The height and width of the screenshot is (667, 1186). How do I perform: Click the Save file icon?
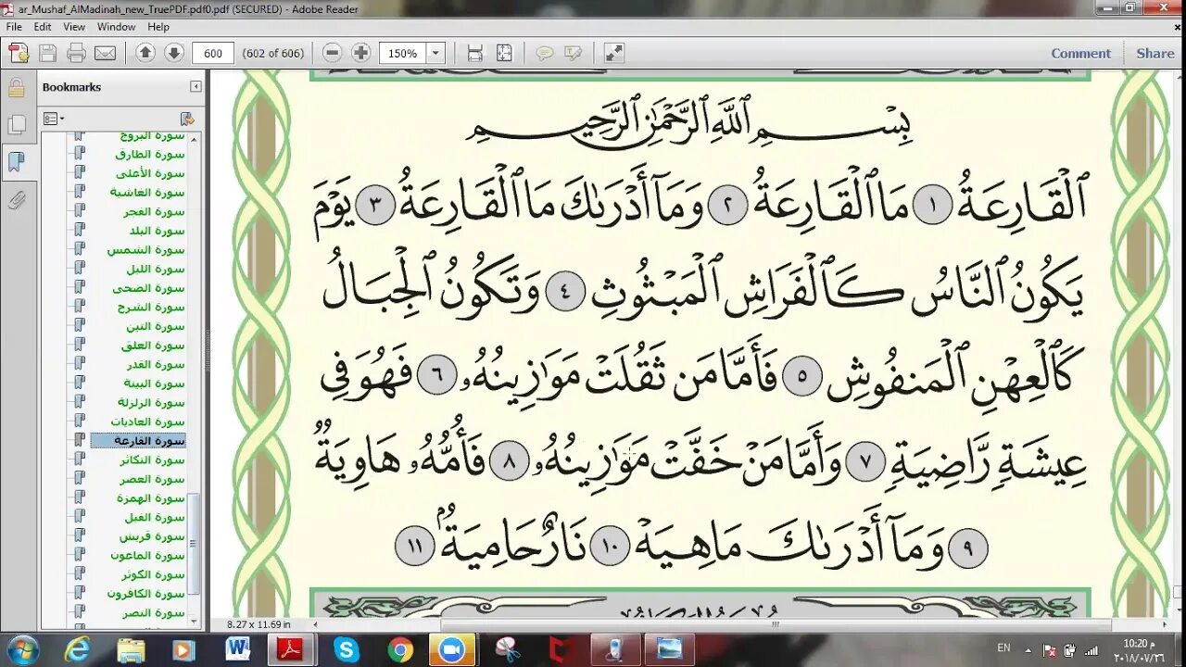[47, 53]
